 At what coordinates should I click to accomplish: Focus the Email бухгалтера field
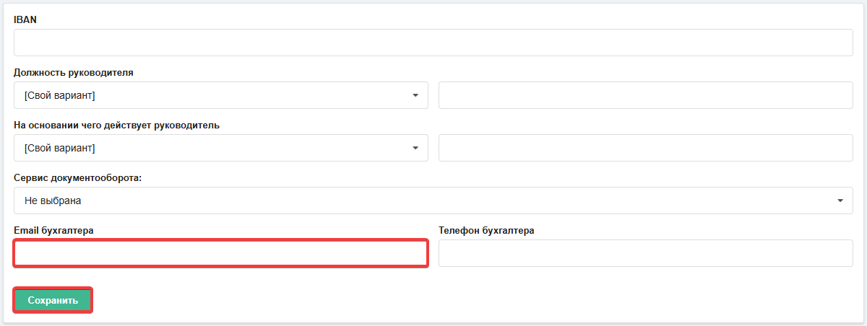point(221,253)
